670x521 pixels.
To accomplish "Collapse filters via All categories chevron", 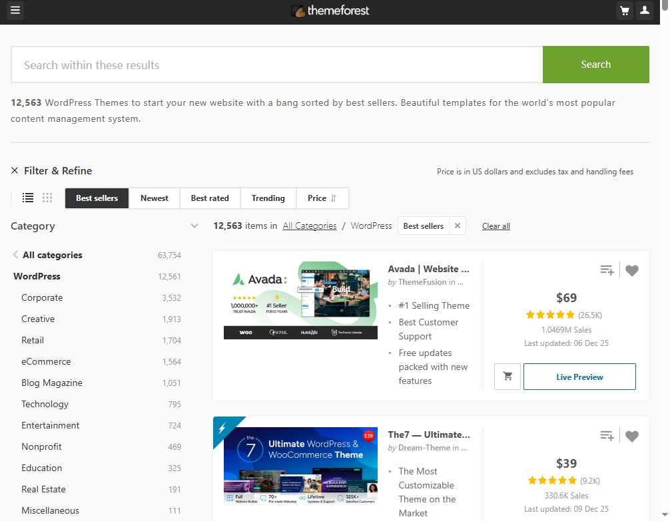I will (x=15, y=255).
